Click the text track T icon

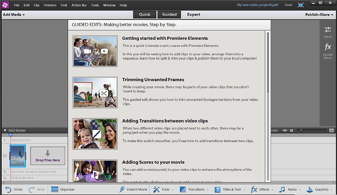(5, 140)
